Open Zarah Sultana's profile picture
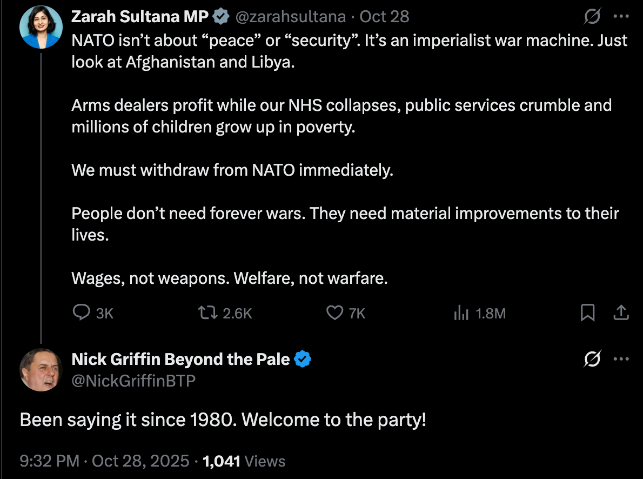 [41, 28]
